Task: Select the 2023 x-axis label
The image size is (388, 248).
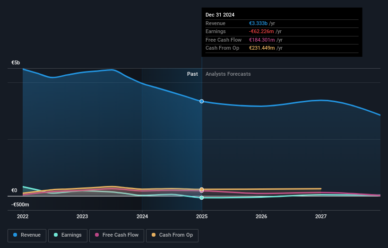Action: 82,217
